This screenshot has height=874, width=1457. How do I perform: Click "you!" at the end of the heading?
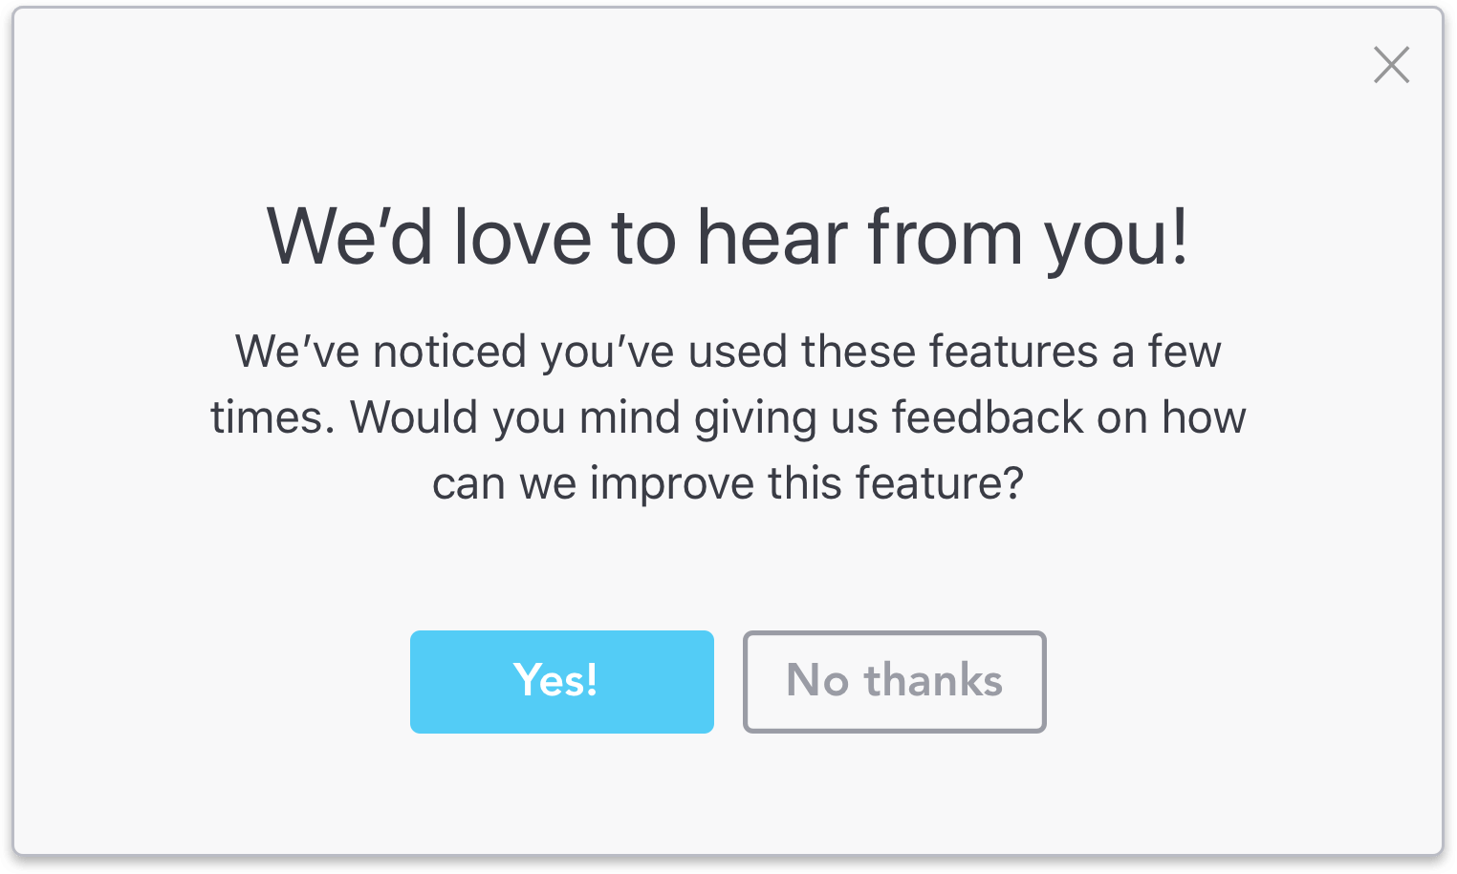(x=1116, y=237)
